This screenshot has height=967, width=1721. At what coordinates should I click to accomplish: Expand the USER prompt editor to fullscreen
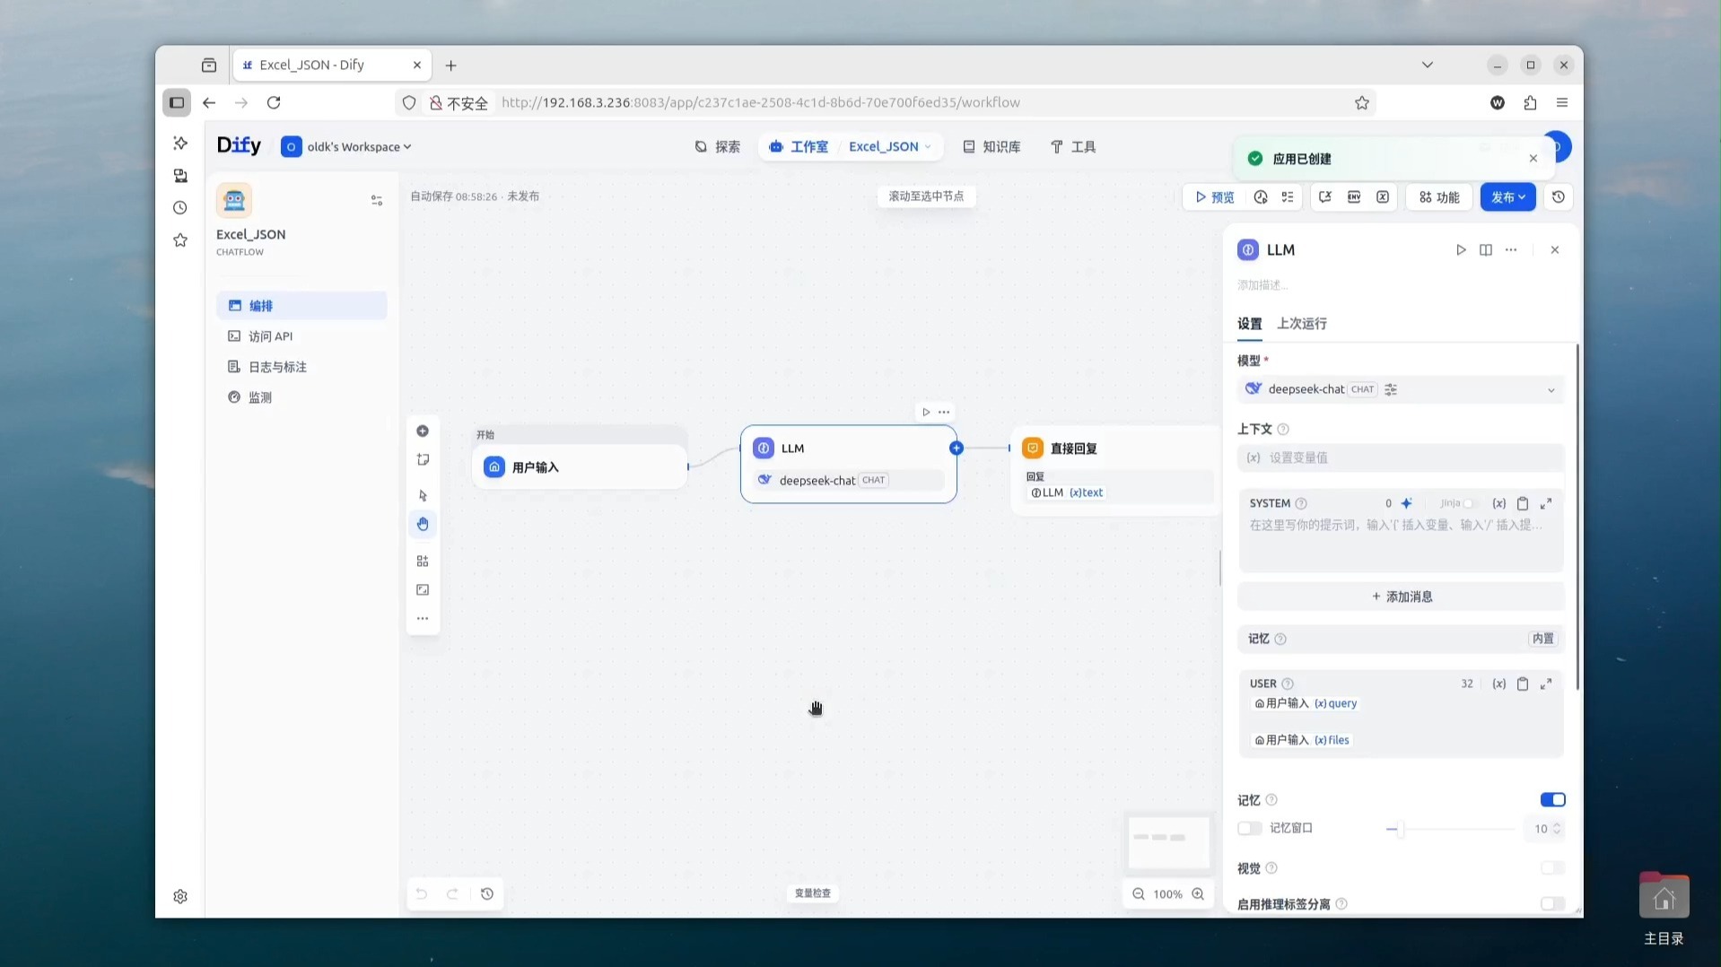(x=1546, y=684)
